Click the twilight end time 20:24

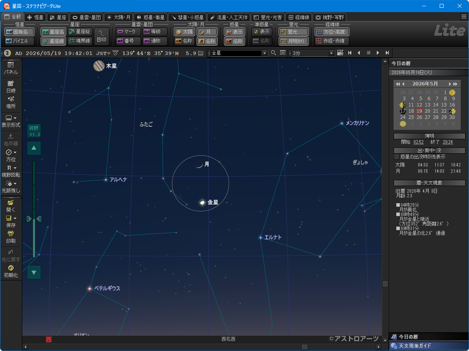[x=448, y=142]
